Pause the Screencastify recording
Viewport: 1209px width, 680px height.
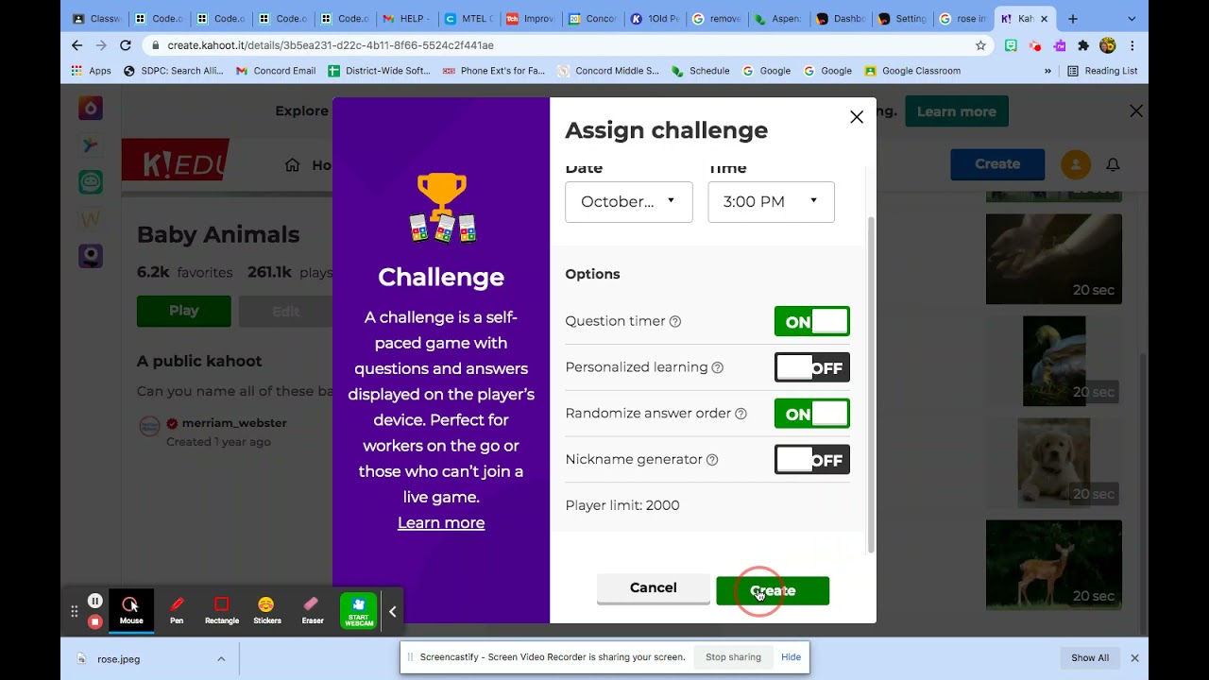(x=94, y=601)
